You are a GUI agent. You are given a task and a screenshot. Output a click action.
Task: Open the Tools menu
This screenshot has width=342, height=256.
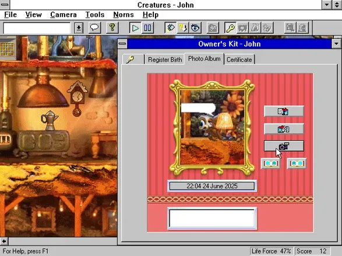pos(94,15)
